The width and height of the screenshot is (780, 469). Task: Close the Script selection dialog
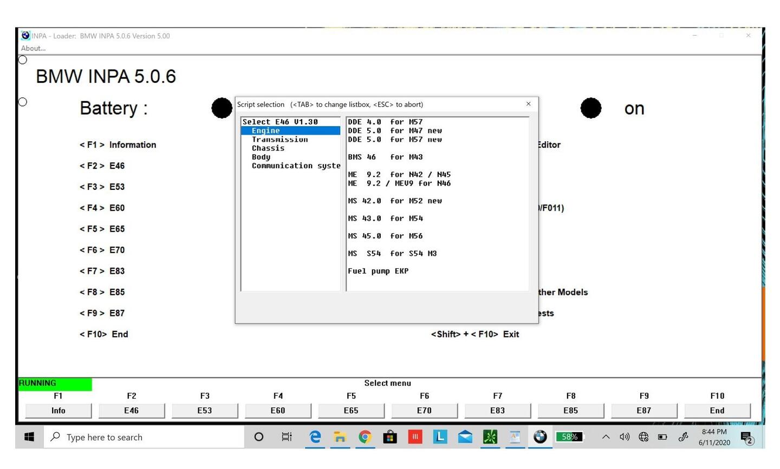pyautogui.click(x=528, y=104)
